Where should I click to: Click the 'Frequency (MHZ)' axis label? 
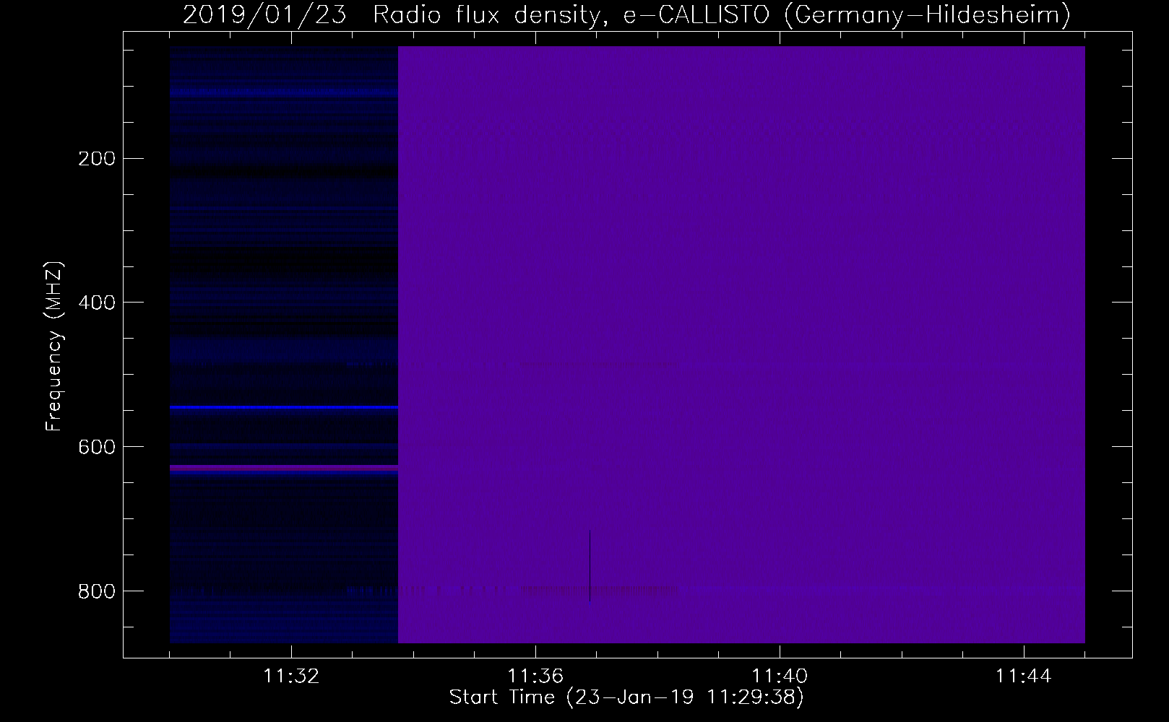54,346
